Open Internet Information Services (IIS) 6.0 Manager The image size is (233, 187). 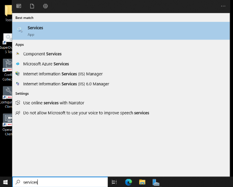66,84
